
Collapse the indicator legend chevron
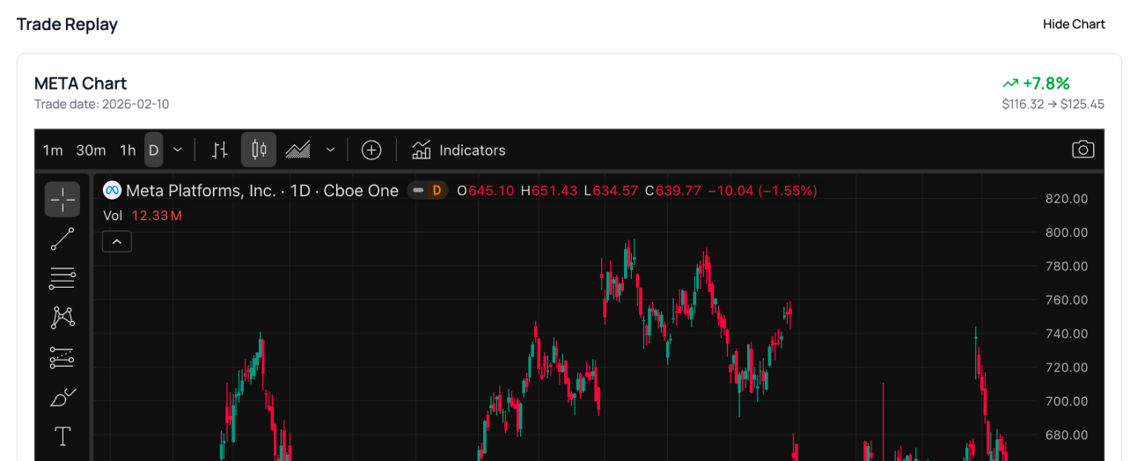[117, 241]
